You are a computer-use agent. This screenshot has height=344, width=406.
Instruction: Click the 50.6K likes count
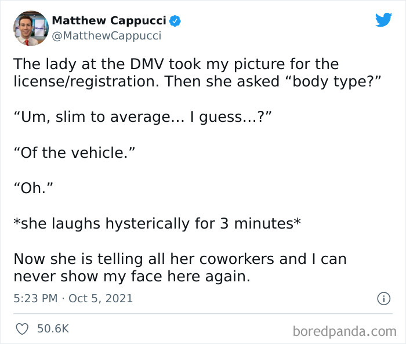[x=53, y=328]
